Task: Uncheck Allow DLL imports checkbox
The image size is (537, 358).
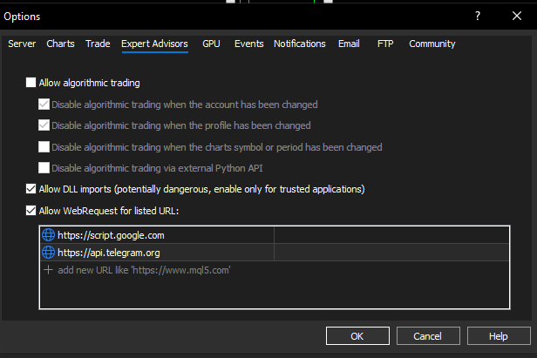Action: pyautogui.click(x=31, y=189)
